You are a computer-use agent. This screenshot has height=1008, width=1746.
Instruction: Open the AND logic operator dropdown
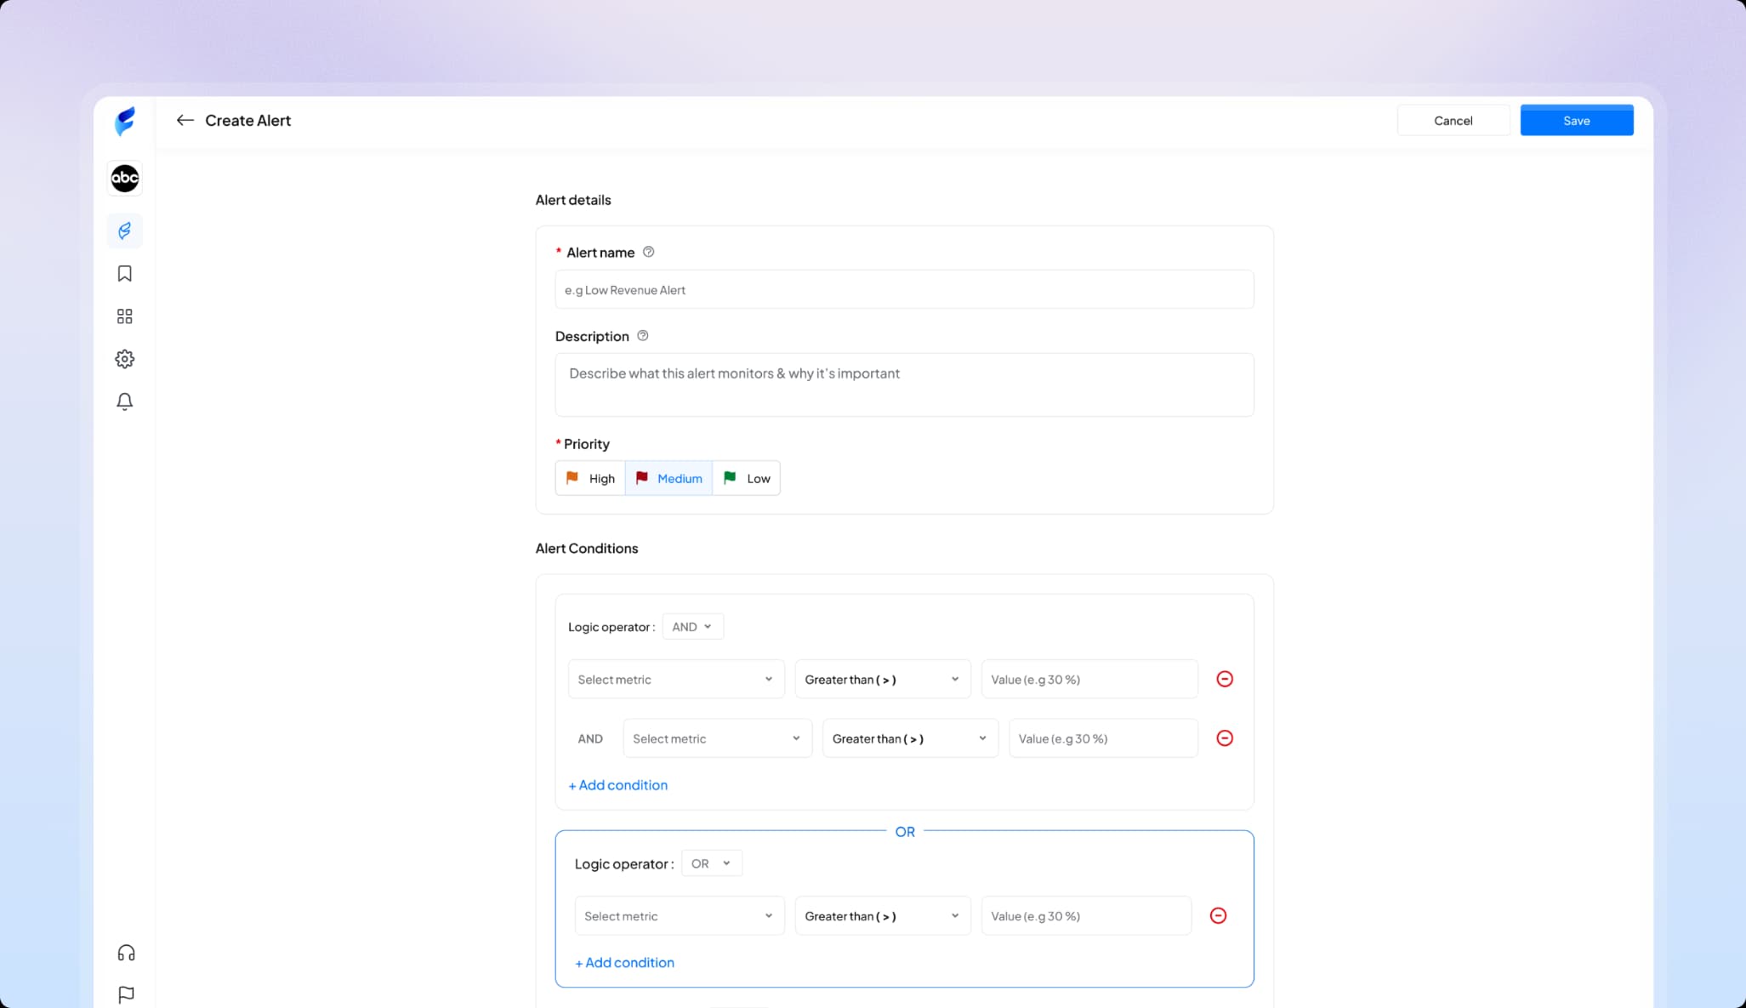pyautogui.click(x=691, y=626)
